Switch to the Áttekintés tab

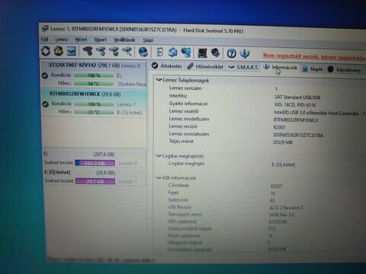[x=167, y=66]
